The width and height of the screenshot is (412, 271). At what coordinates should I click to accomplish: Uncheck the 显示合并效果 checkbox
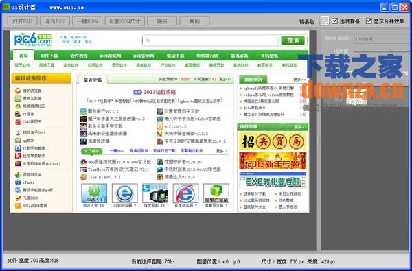[369, 21]
